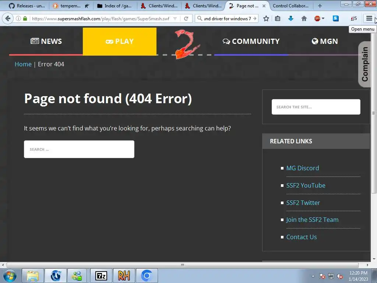
Task: Open the Downloads arrow icon
Action: pos(291,18)
